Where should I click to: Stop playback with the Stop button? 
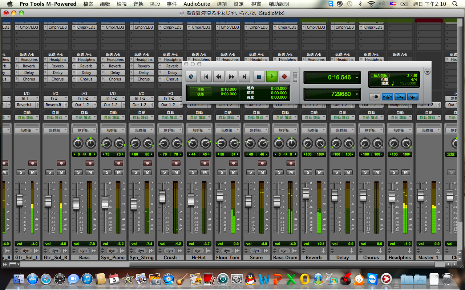click(x=259, y=76)
